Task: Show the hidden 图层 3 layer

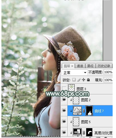Action: [64, 88]
